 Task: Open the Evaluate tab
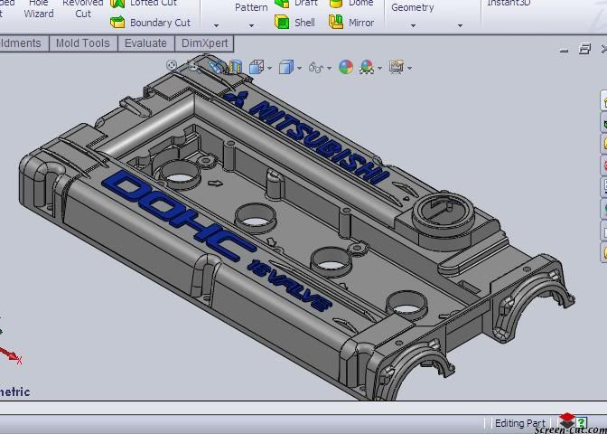145,43
